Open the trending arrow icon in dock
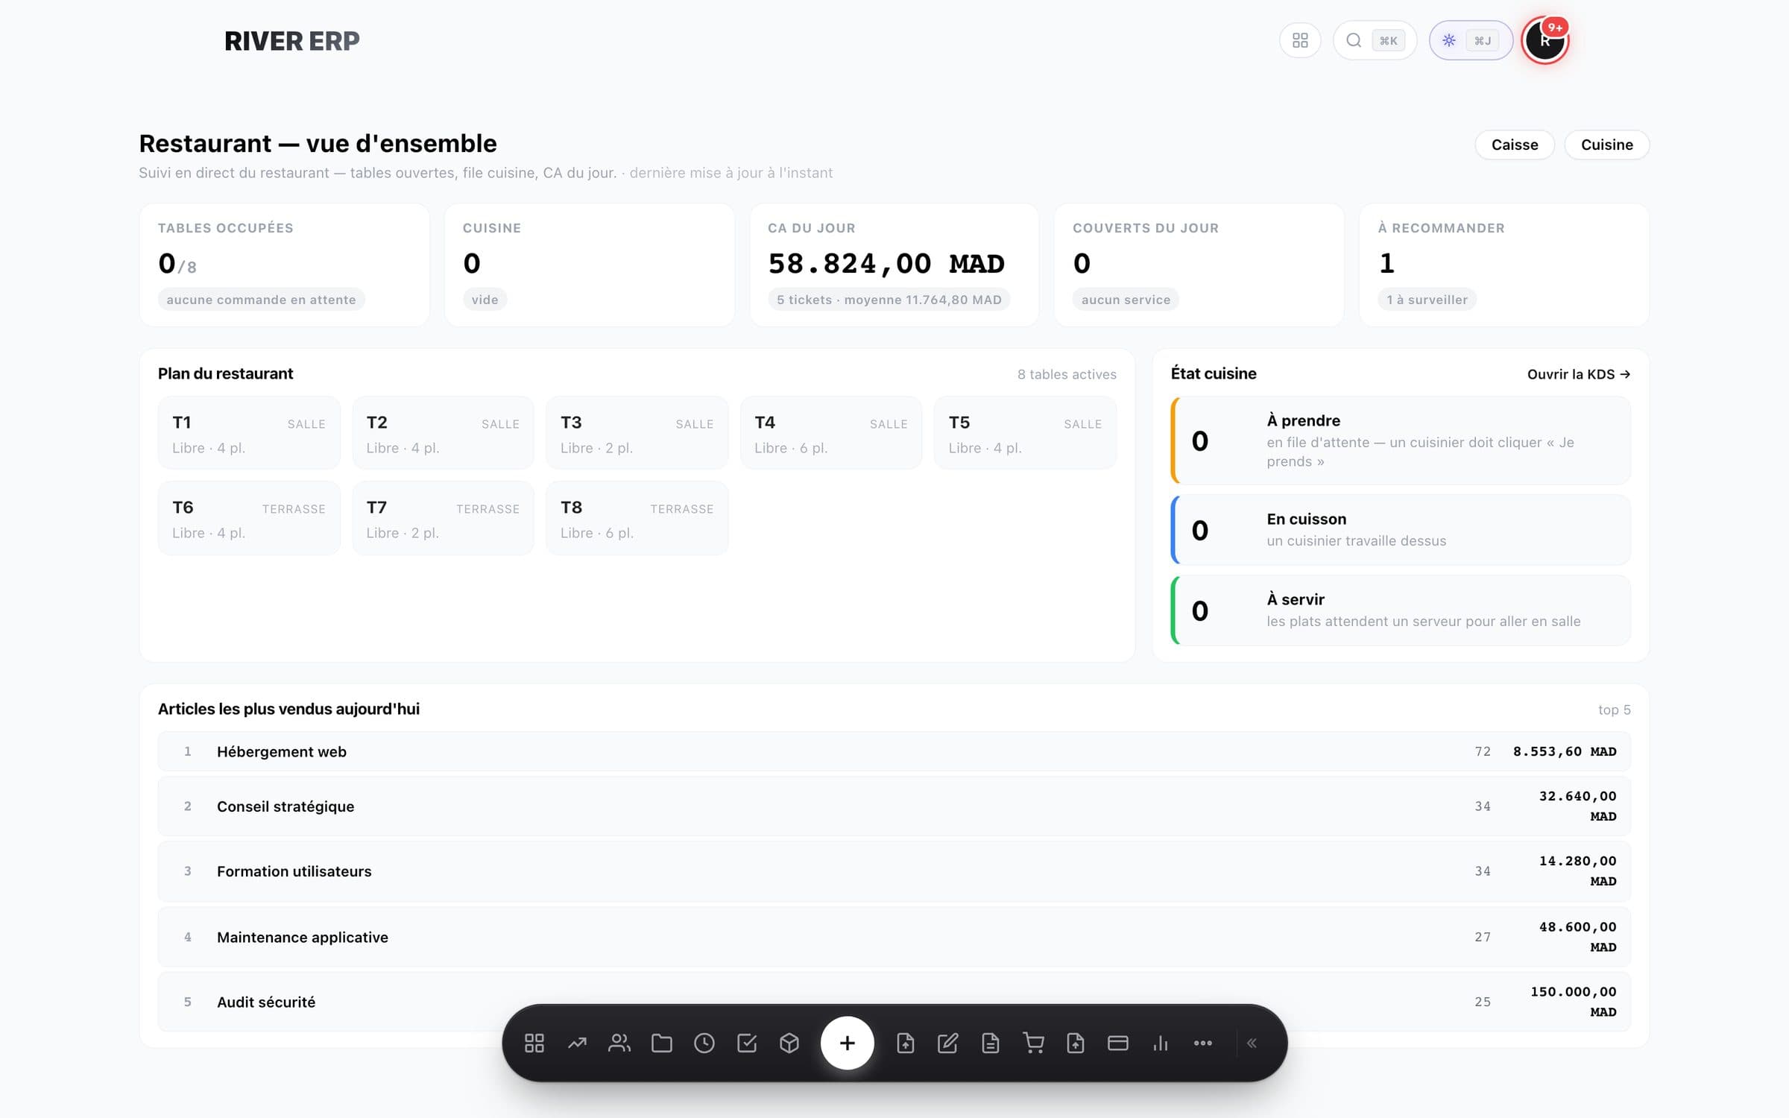 pos(577,1043)
